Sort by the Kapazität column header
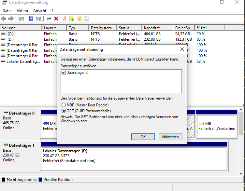245x191 pixels. pos(157,28)
